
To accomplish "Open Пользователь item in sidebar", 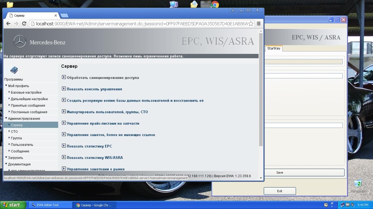I will [22, 144].
